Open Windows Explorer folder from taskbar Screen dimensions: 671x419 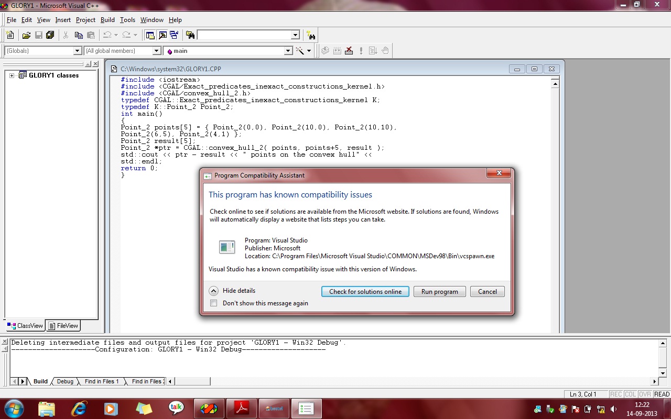[x=47, y=408]
